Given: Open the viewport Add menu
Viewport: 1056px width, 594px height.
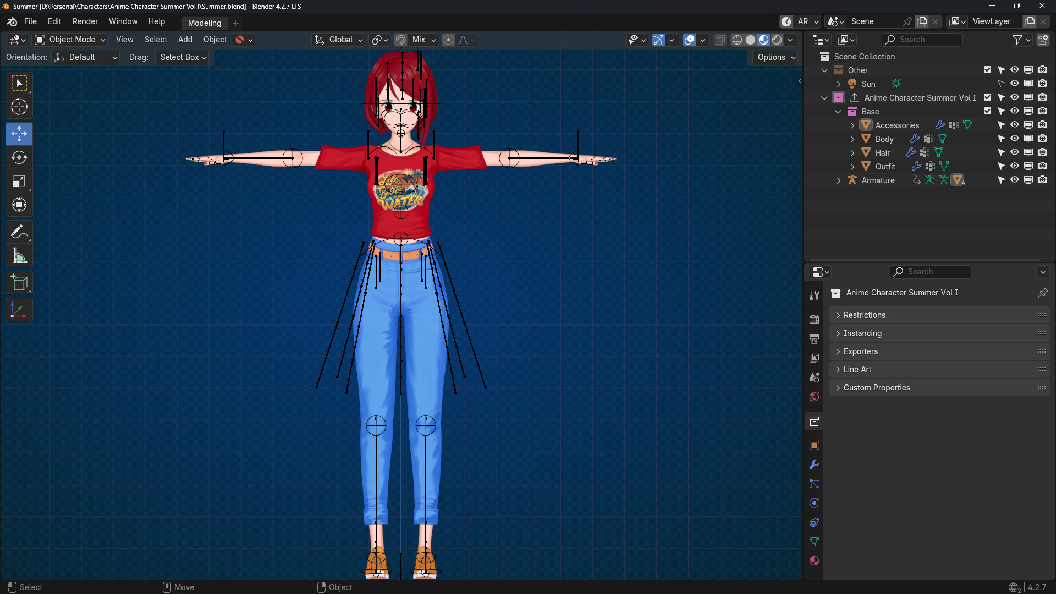Looking at the screenshot, I should pyautogui.click(x=185, y=40).
